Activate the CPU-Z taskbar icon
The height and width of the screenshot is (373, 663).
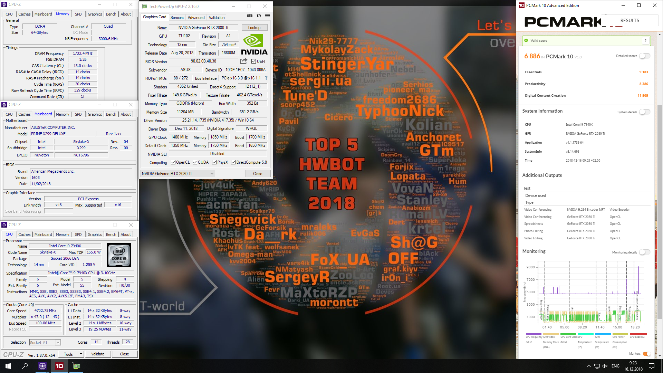[42, 366]
